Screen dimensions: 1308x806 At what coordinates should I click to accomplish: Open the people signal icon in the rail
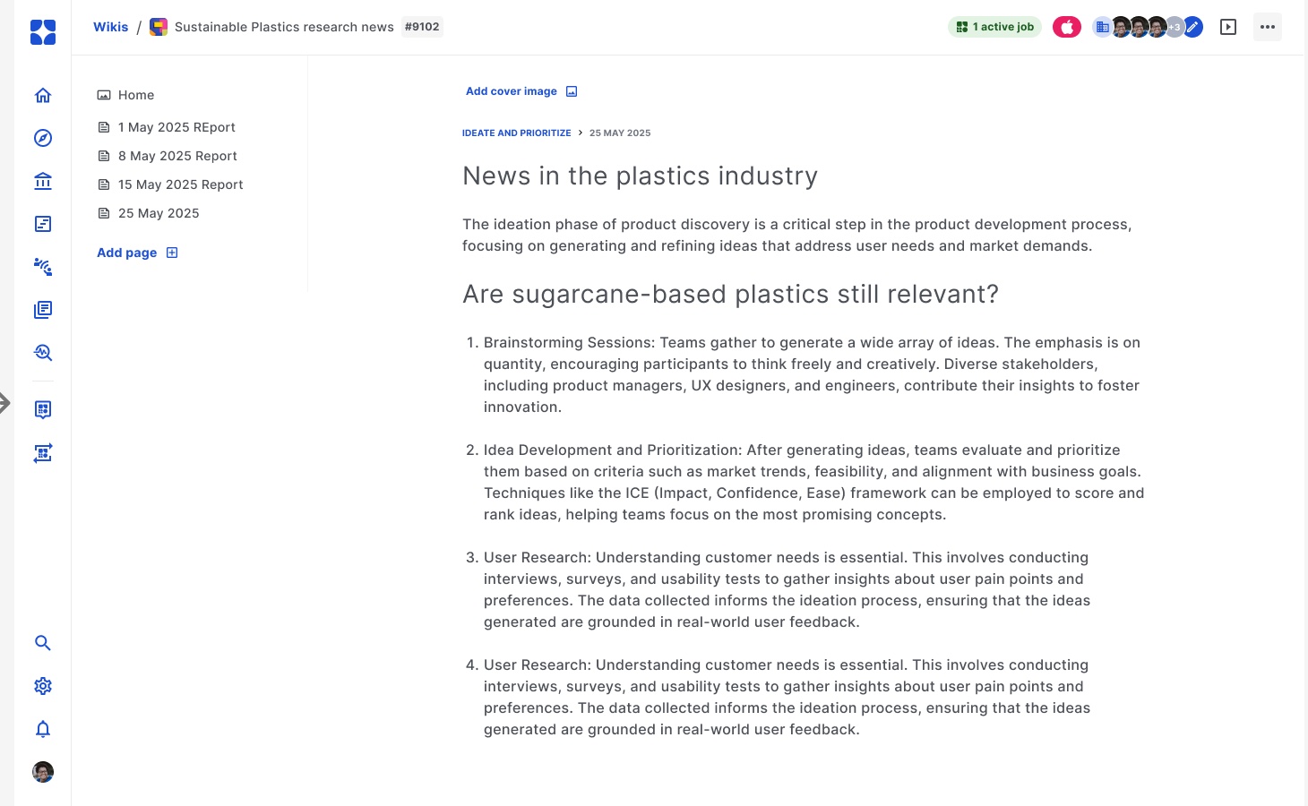point(43,267)
